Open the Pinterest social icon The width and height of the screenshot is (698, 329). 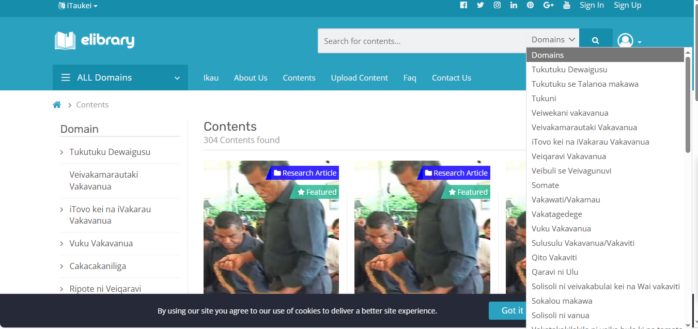530,5
